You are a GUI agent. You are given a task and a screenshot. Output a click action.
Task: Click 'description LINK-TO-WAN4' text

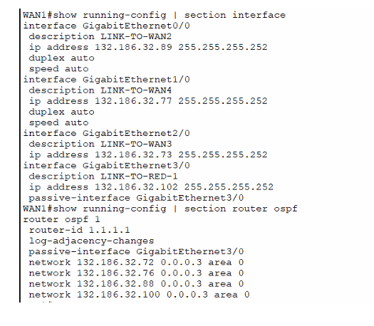100,90
